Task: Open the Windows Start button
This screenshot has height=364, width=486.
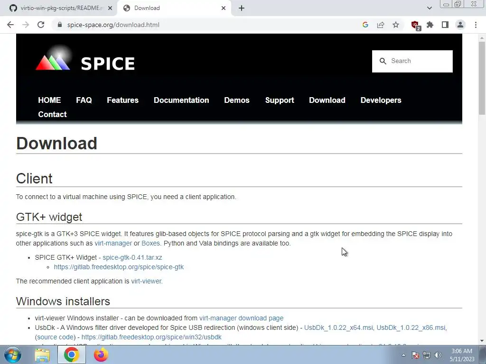Action: 13,355
